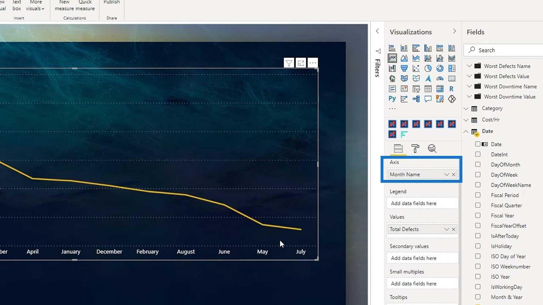Select the Card visual icon

click(x=452, y=79)
